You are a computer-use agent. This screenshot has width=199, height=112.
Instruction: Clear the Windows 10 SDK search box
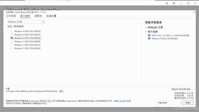pyautogui.click(x=43, y=22)
